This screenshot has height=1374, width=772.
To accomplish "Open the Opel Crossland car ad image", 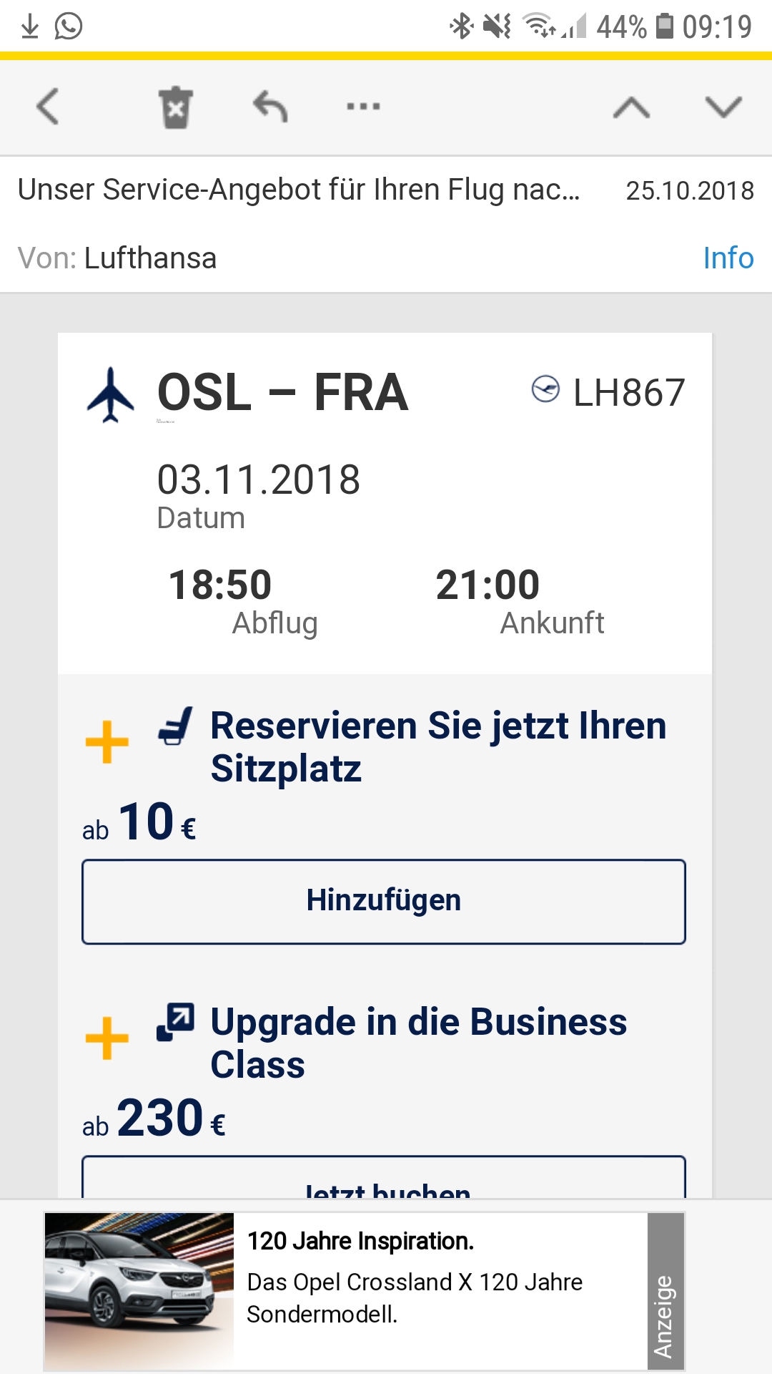I will (139, 1290).
